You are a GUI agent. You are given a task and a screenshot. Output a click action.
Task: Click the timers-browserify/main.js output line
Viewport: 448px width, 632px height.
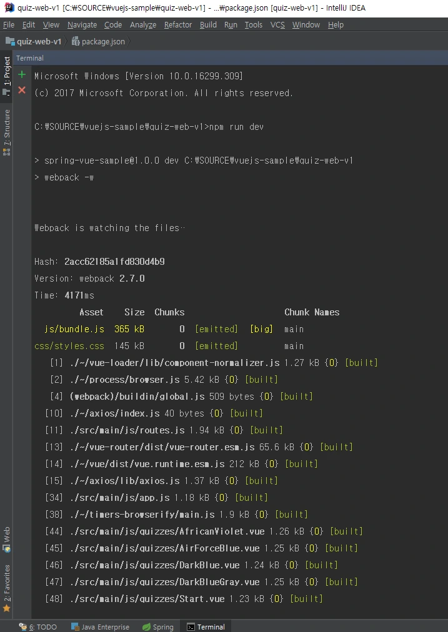point(176,515)
